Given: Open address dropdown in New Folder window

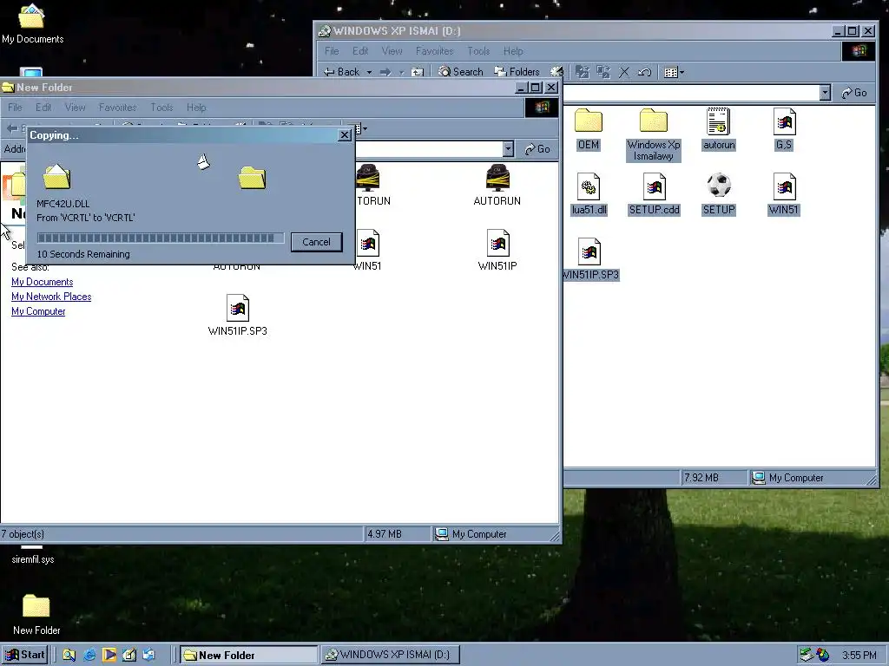Looking at the screenshot, I should (508, 149).
